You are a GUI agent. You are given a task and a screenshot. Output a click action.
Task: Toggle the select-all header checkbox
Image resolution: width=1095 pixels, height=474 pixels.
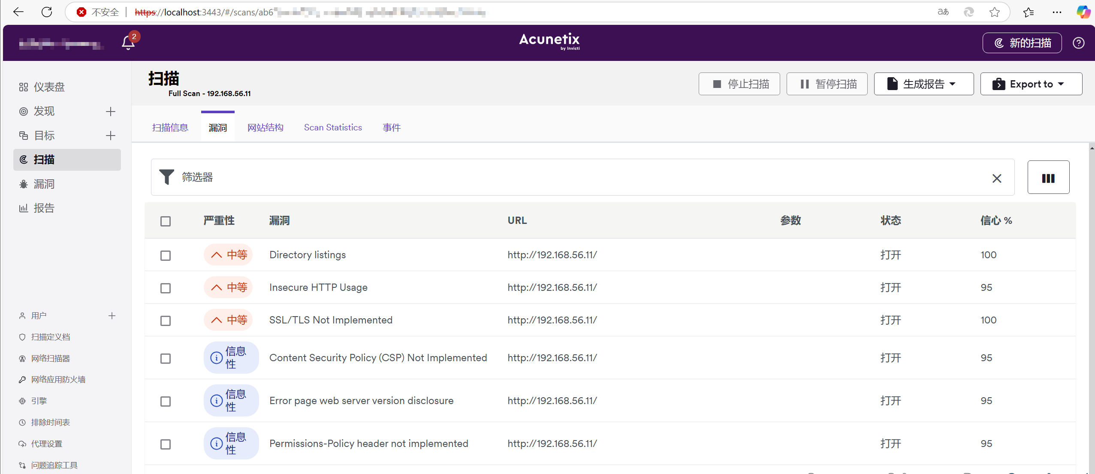click(166, 221)
